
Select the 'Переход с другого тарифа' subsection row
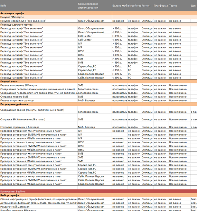(x=98, y=25)
